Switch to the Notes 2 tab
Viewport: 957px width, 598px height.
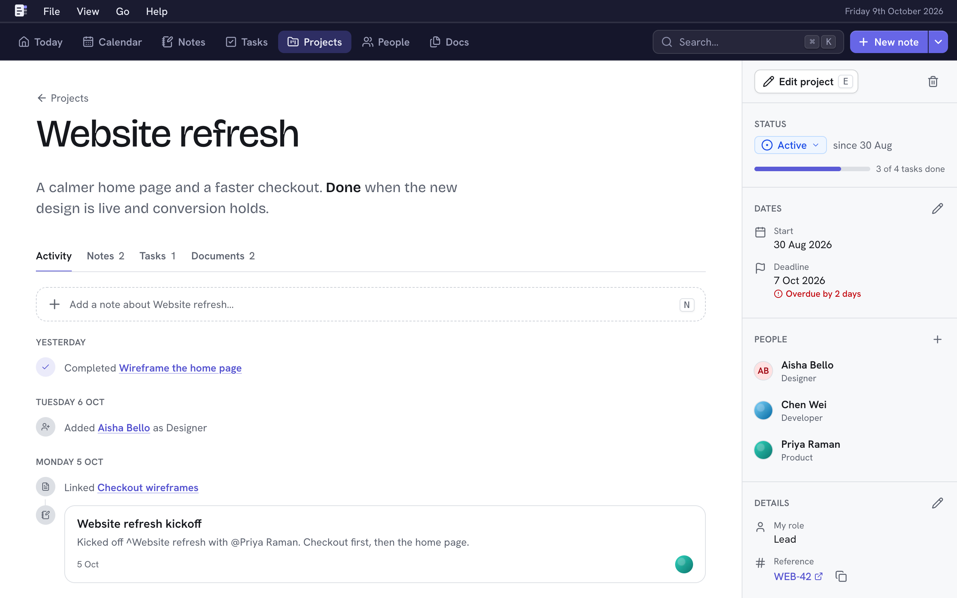click(x=105, y=256)
